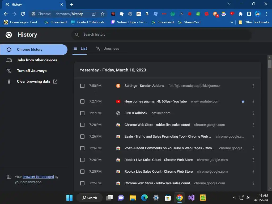Open the Chrome profile avatar
The height and width of the screenshot is (204, 272).
point(258,14)
